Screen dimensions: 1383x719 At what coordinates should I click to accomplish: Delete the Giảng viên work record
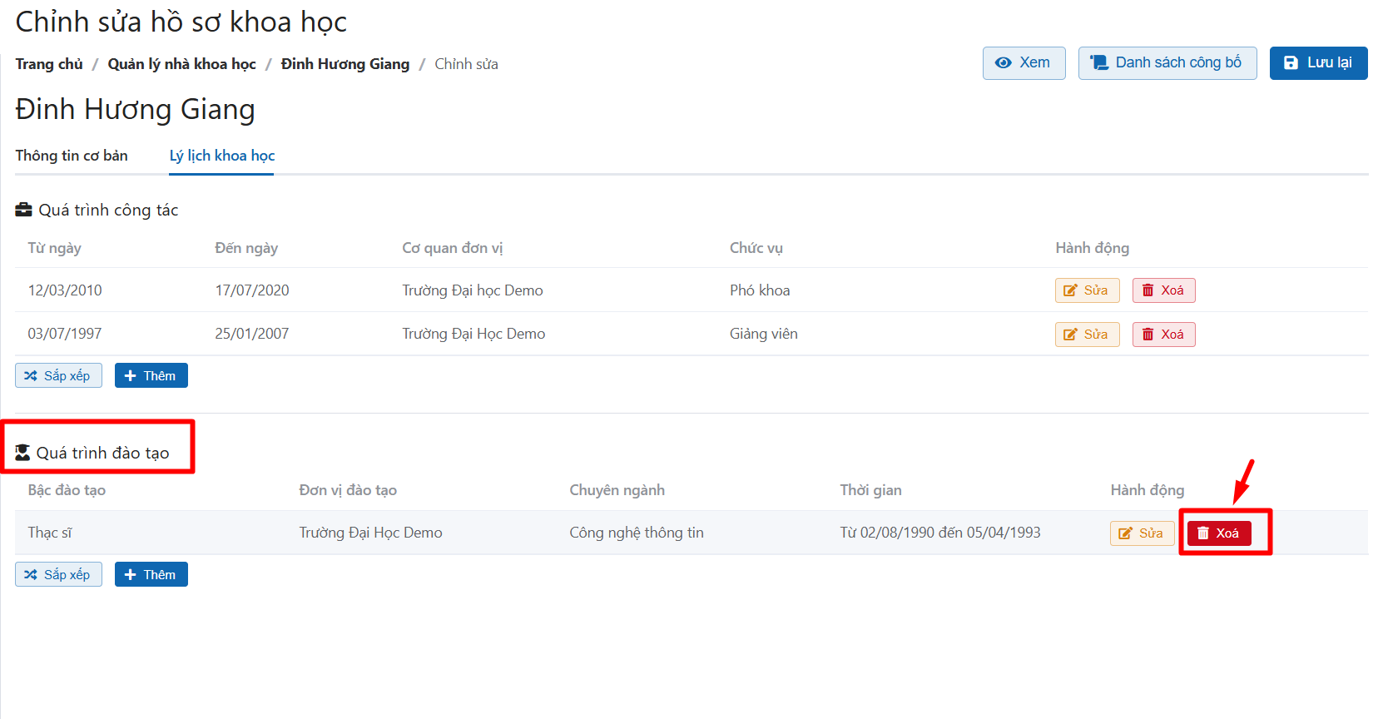pyautogui.click(x=1163, y=335)
